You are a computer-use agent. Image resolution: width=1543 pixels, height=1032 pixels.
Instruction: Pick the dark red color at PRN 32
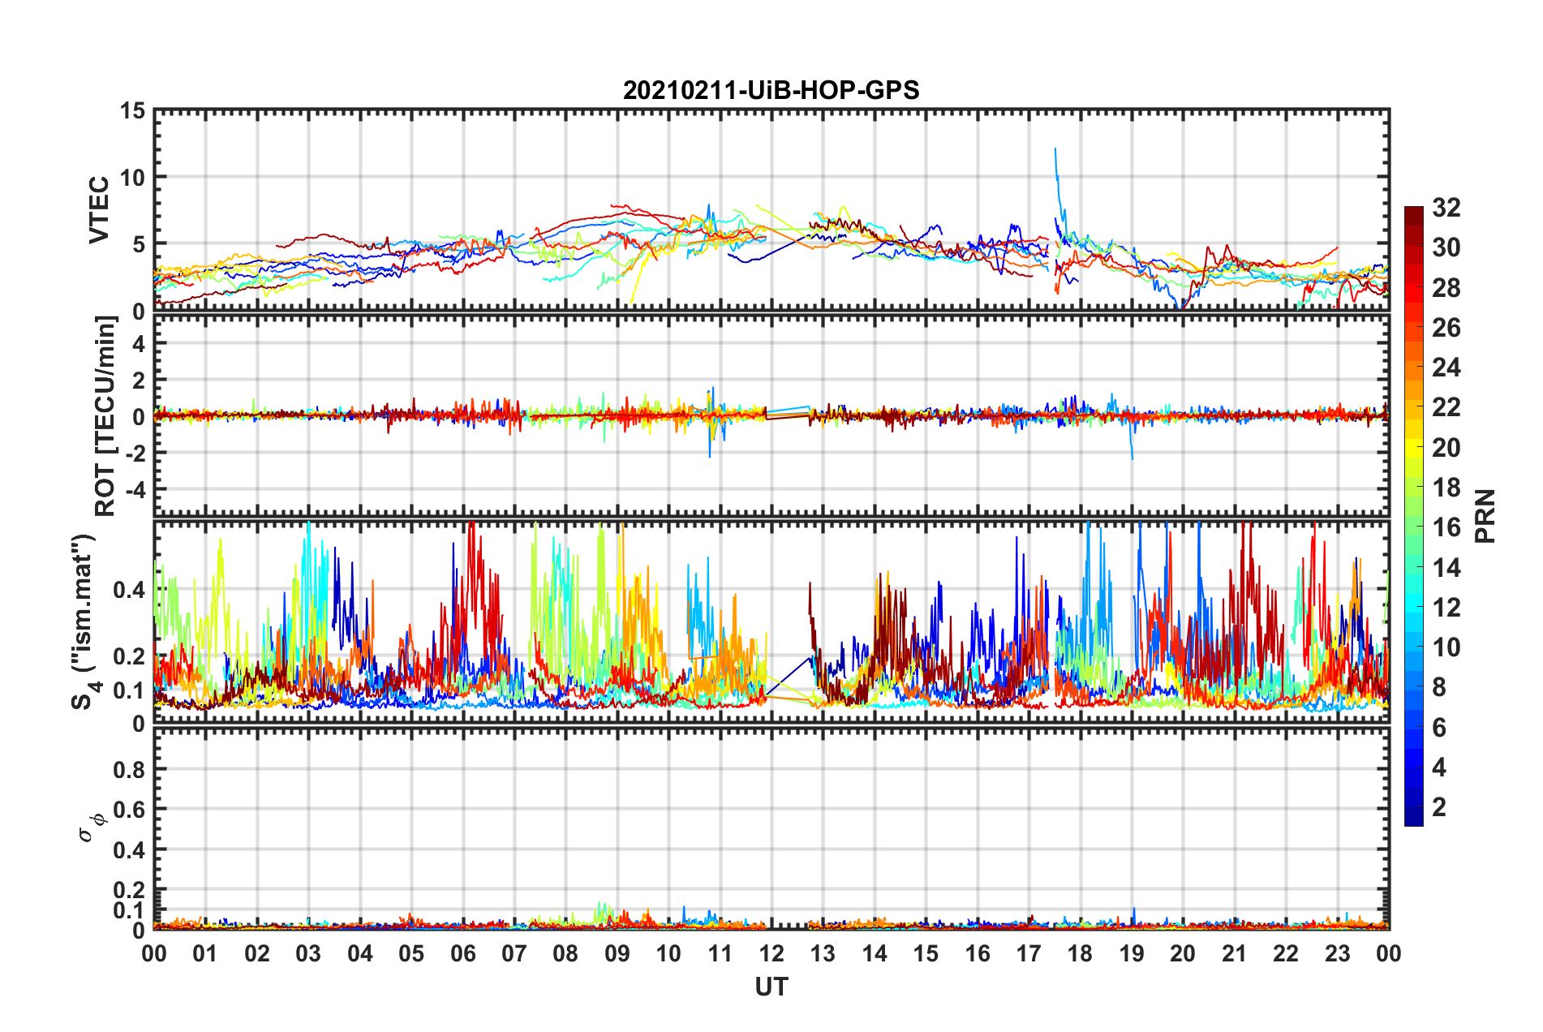click(x=1414, y=212)
